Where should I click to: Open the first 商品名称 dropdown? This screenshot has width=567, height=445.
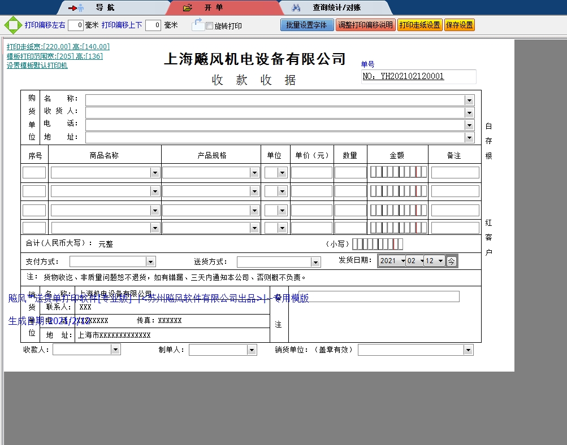click(x=155, y=172)
